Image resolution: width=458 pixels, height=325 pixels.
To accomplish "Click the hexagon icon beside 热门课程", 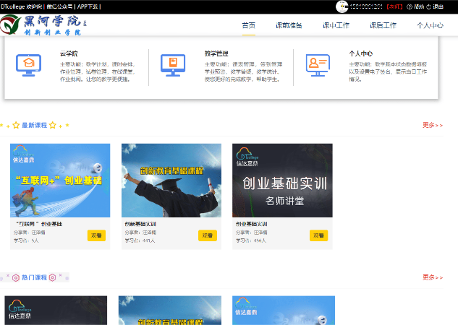I will click(15, 277).
